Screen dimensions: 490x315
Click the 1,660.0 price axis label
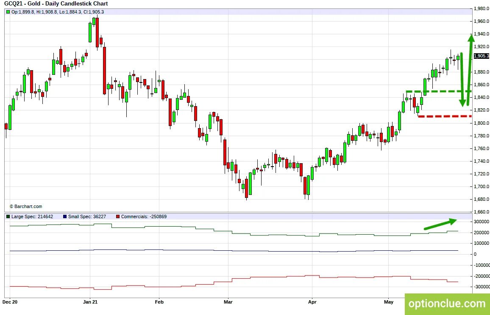(481, 212)
